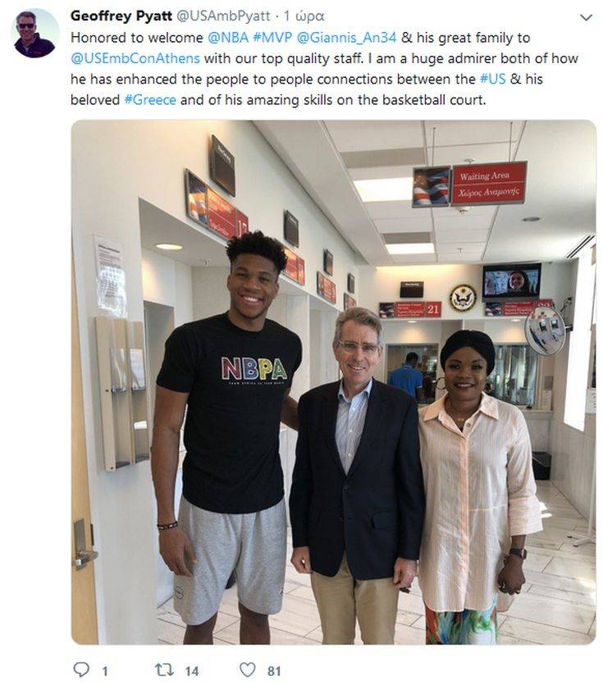Open Geoffrey Pyatt's profile avatar
The height and width of the screenshot is (684, 603).
(x=35, y=34)
